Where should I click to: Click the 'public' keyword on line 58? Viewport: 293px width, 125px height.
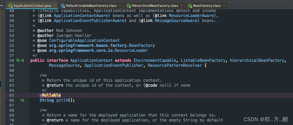pyautogui.click(x=37, y=60)
